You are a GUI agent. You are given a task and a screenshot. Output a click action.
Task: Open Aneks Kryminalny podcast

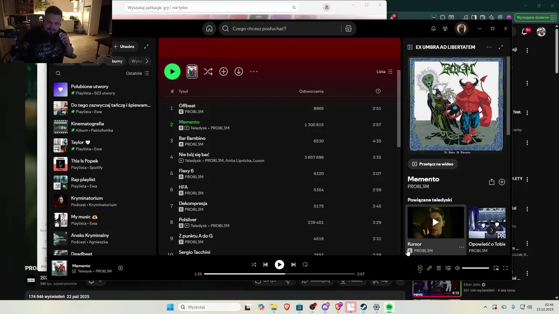(102, 238)
